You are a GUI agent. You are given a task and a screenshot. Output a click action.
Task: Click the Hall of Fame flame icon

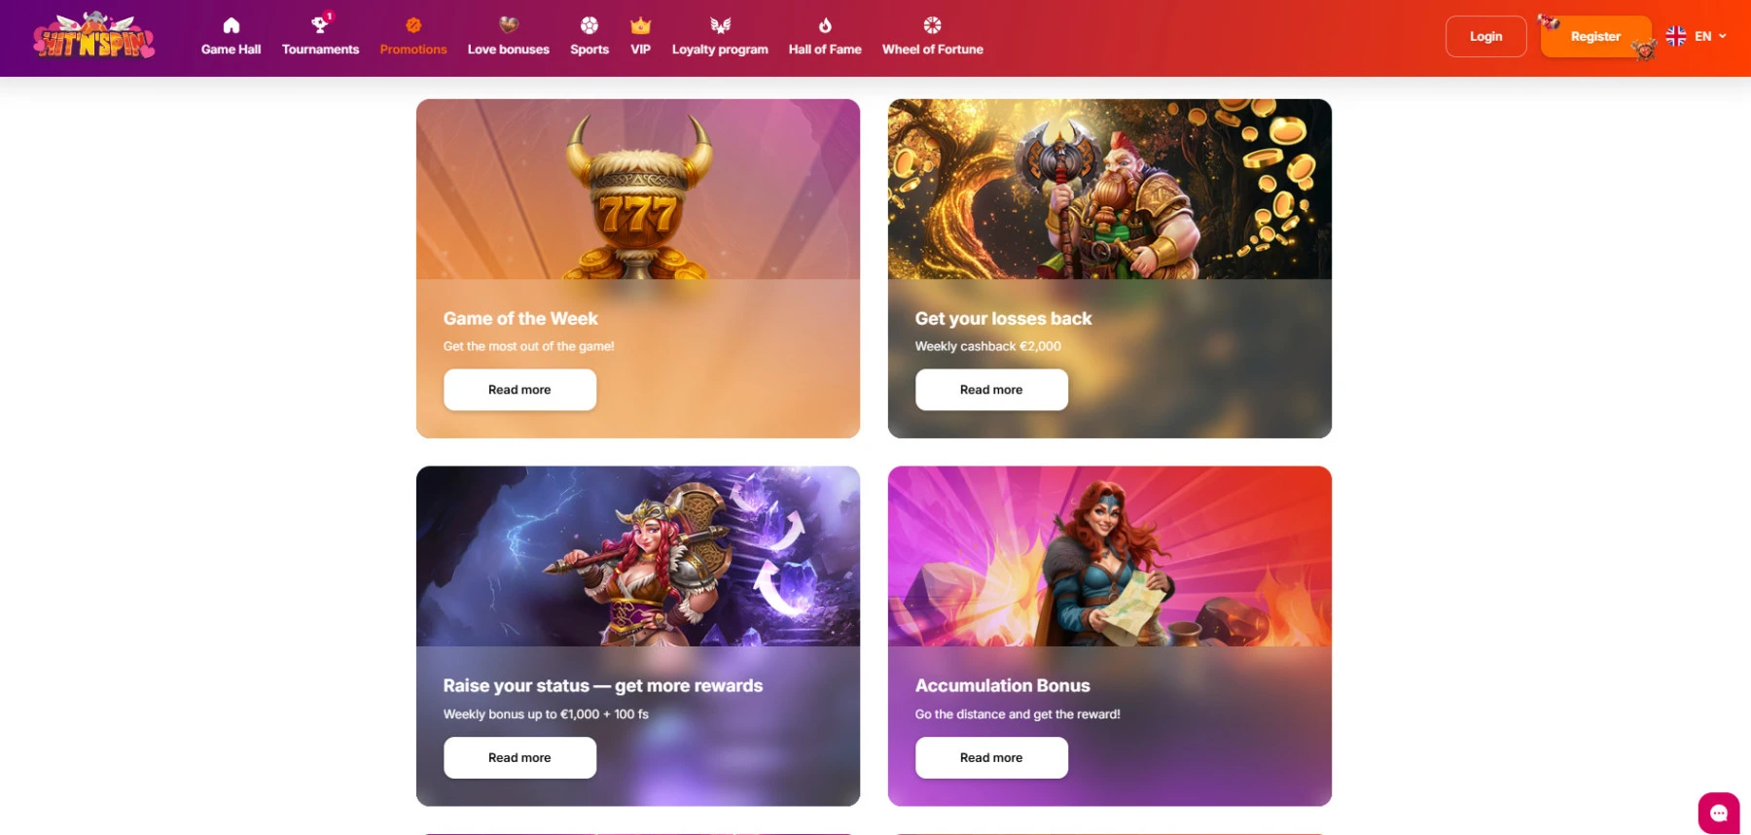click(x=825, y=25)
